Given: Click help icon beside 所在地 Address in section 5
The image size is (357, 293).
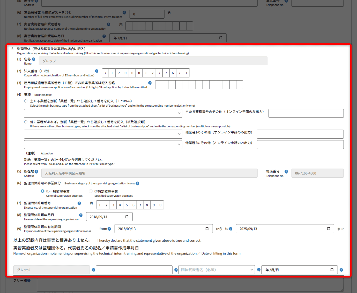Looking at the screenshot, I should [x=36, y=171].
